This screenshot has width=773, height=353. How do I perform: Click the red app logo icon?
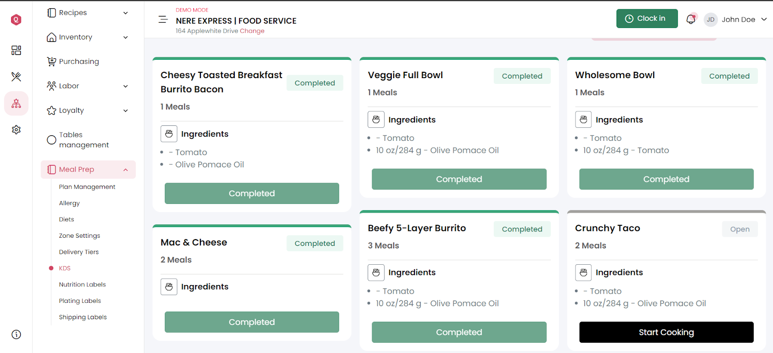pos(16,19)
